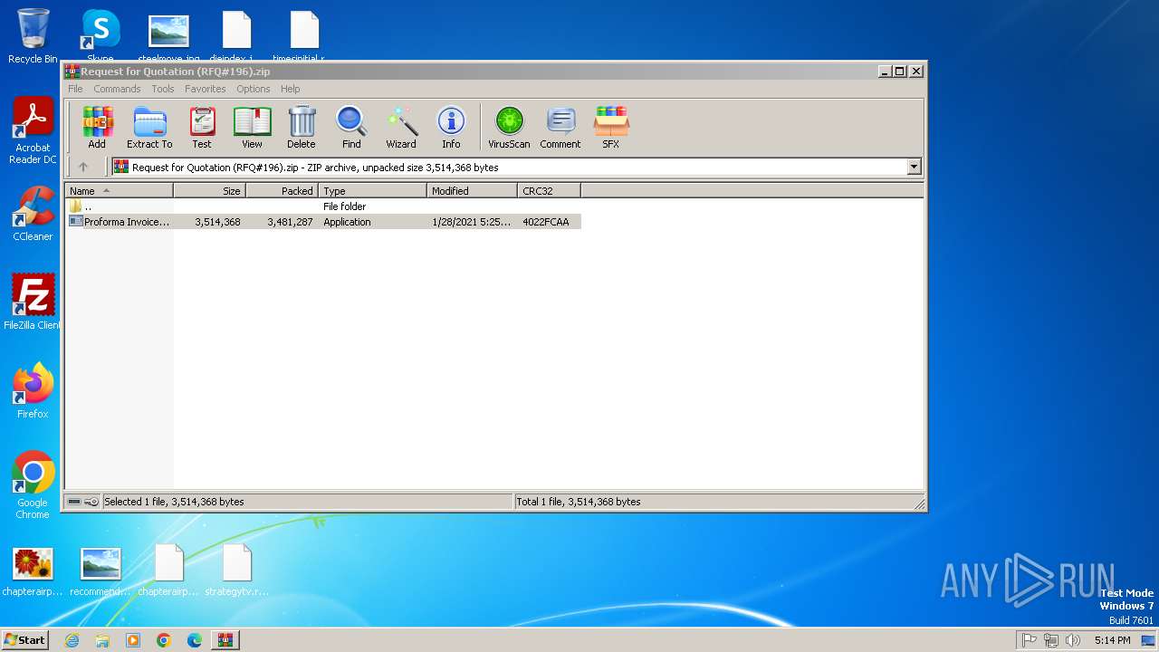Open the recommend image file on desktop
The image size is (1159, 652).
click(101, 570)
